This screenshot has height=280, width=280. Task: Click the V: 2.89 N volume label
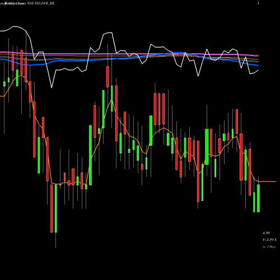coord(269,240)
